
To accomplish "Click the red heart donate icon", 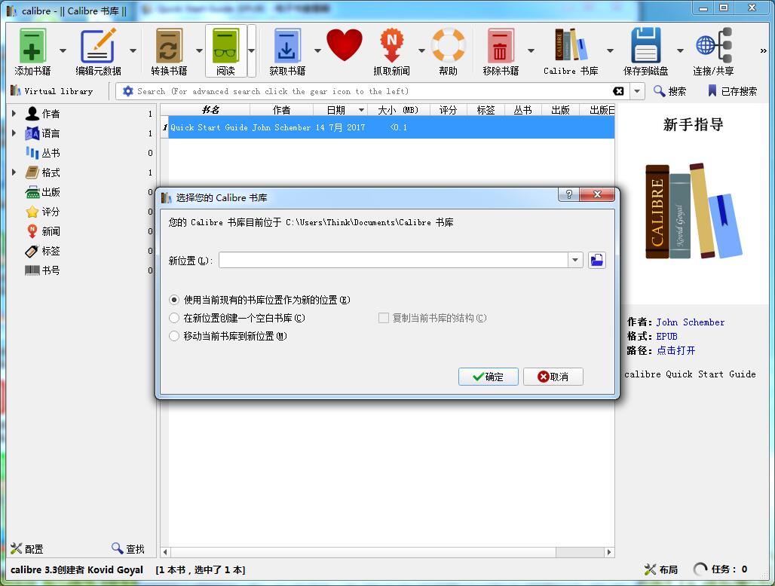I will (345, 45).
